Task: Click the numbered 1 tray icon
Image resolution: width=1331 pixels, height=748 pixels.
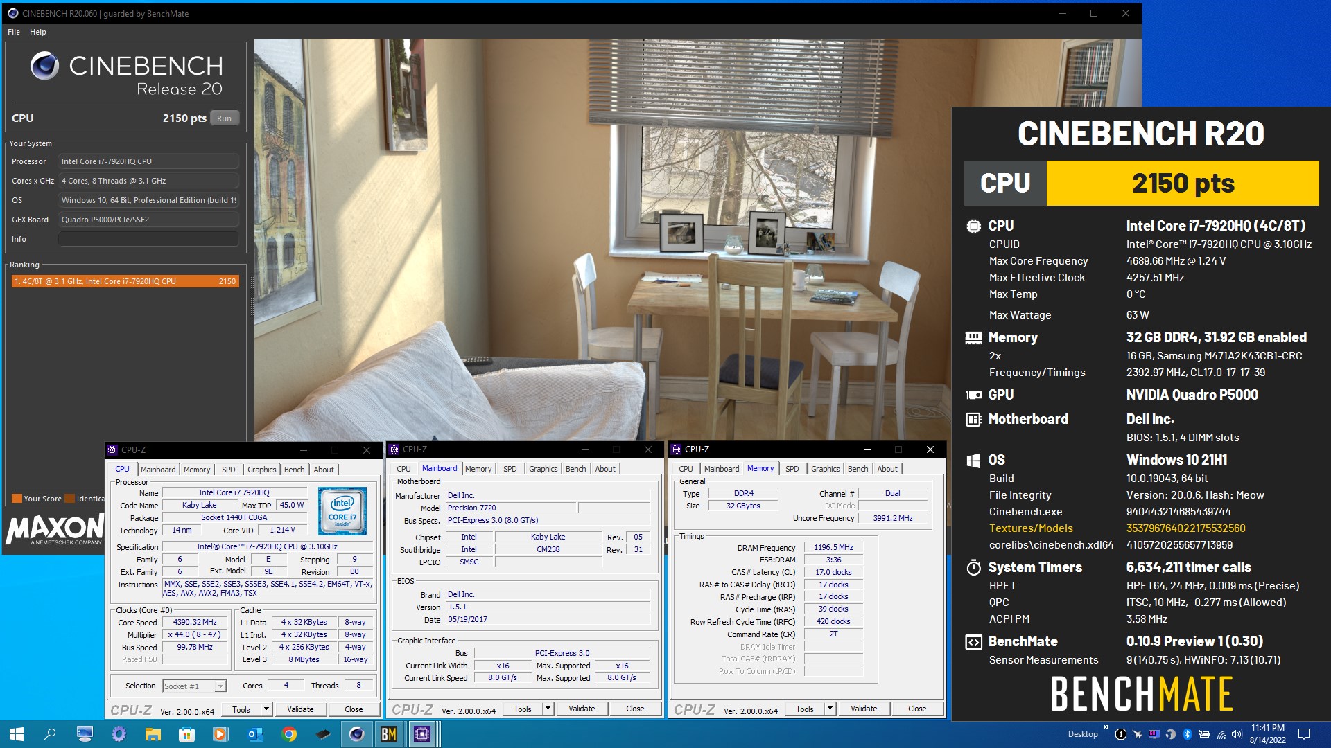Action: pyautogui.click(x=1120, y=734)
